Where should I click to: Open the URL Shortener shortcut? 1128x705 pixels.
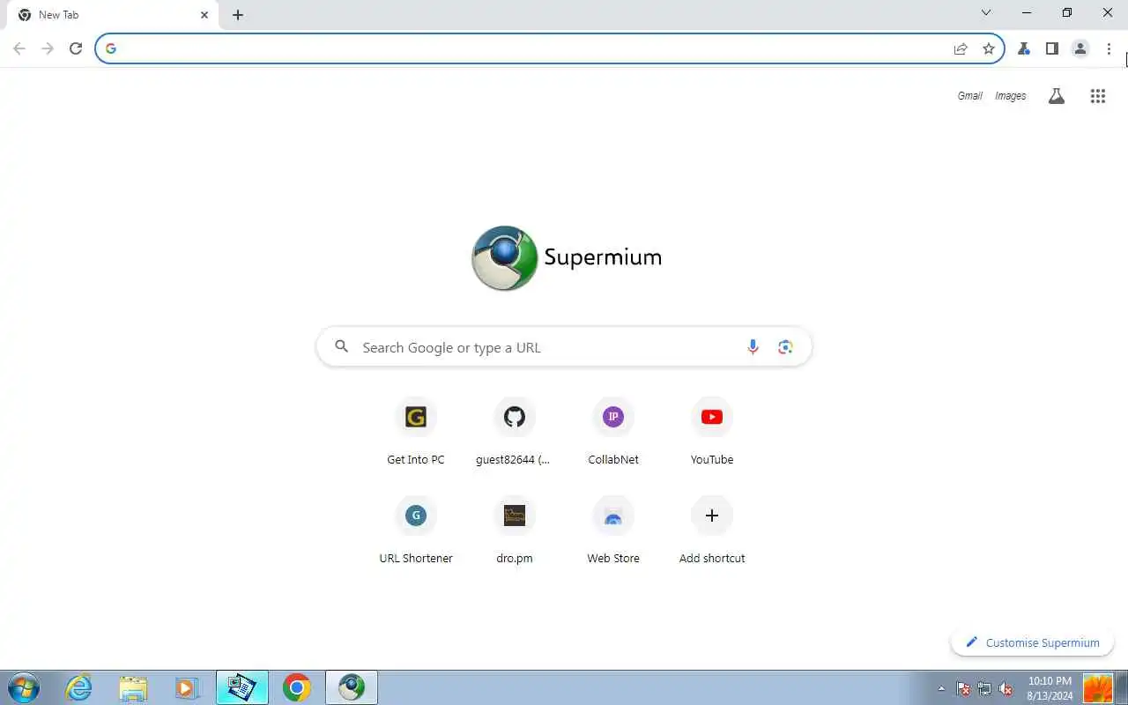(x=416, y=531)
